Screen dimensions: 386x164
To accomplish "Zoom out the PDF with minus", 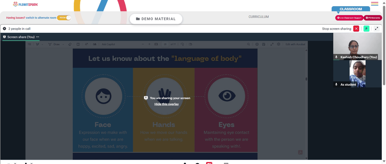I will point(143,44).
